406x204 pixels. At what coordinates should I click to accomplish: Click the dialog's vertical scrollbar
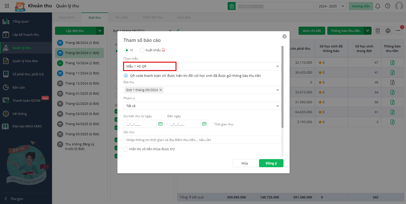282,86
